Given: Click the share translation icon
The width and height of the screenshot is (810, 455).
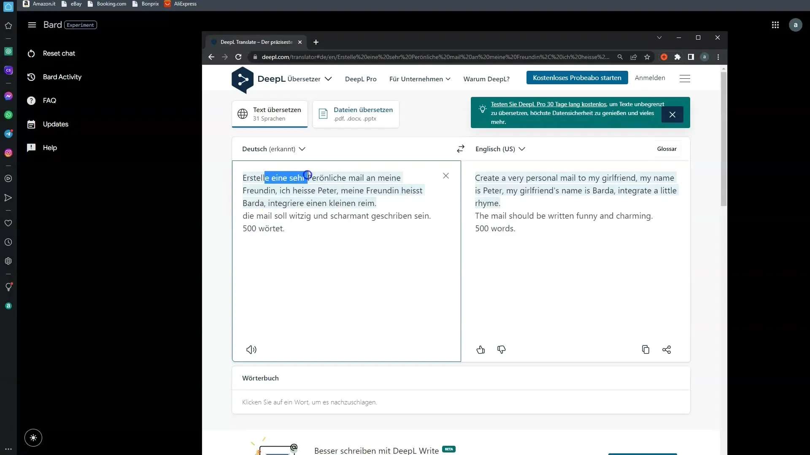Looking at the screenshot, I should coord(667,349).
